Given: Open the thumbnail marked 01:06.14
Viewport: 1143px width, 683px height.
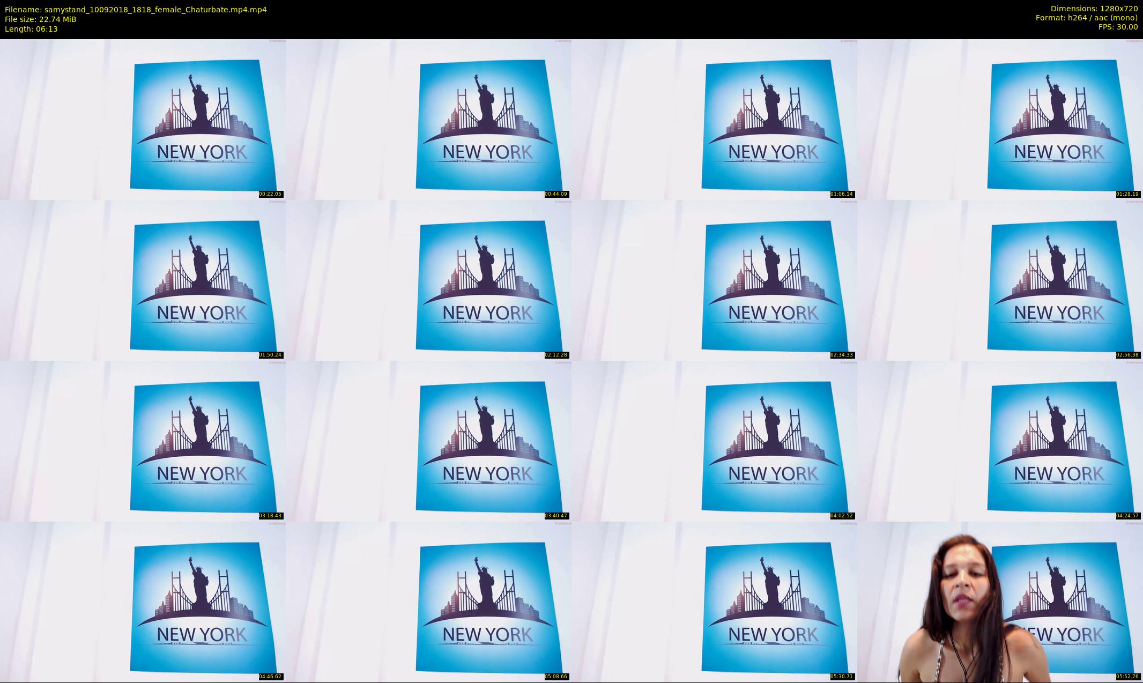Looking at the screenshot, I should coord(714,119).
